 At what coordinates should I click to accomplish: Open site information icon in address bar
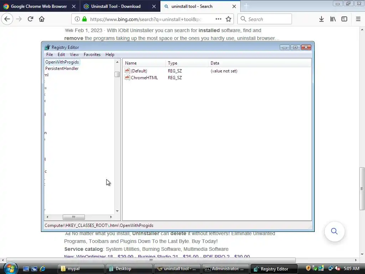[x=77, y=19]
